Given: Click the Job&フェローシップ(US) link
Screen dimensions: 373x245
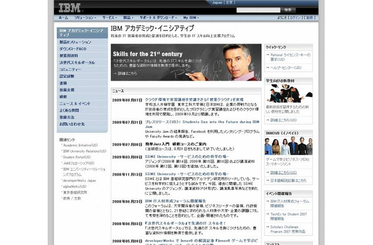Looking at the screenshot, I should point(79,163).
